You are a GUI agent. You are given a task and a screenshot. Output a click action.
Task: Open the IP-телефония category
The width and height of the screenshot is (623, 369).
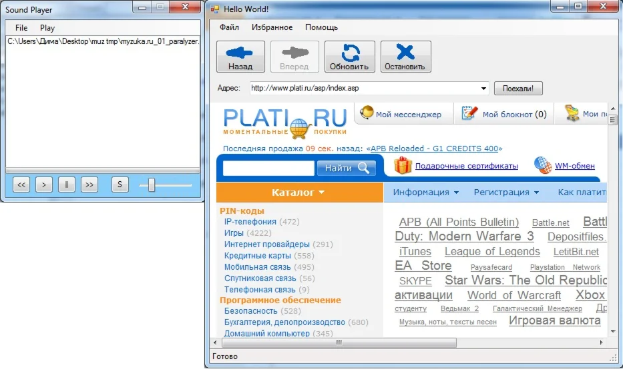[250, 222]
